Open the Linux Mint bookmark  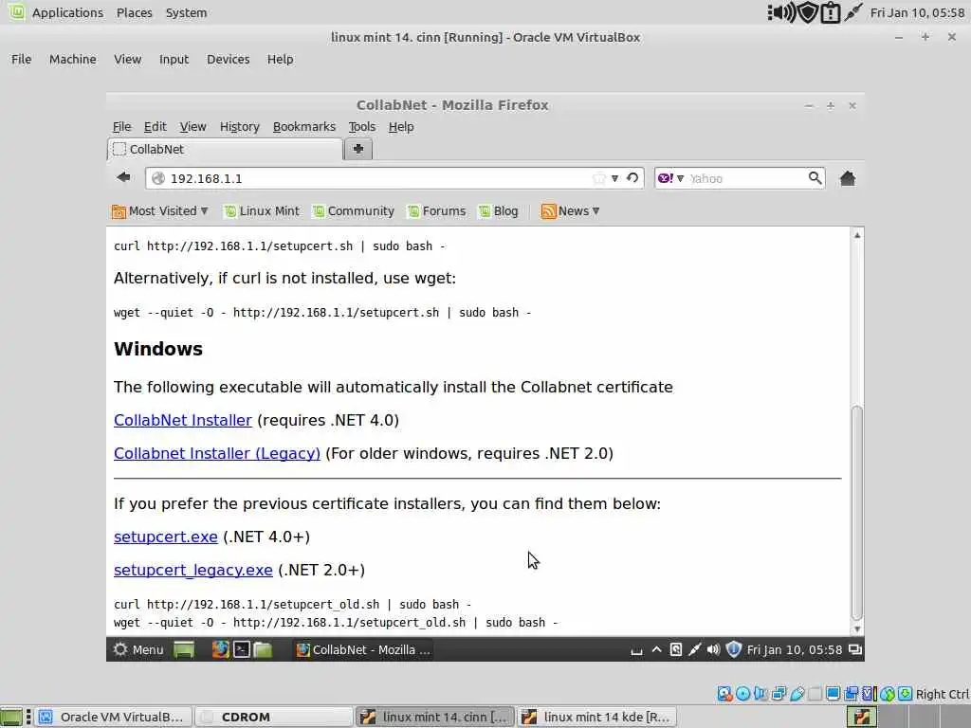(x=262, y=211)
